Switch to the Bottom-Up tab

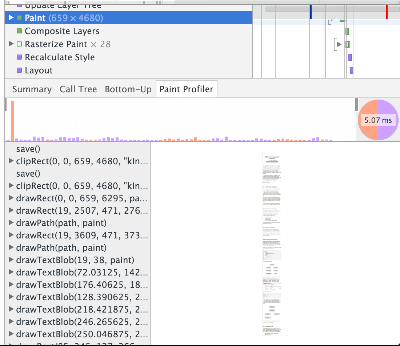click(x=128, y=89)
